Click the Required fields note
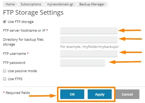Viewport: 145px width, 103px height. pyautogui.click(x=17, y=93)
